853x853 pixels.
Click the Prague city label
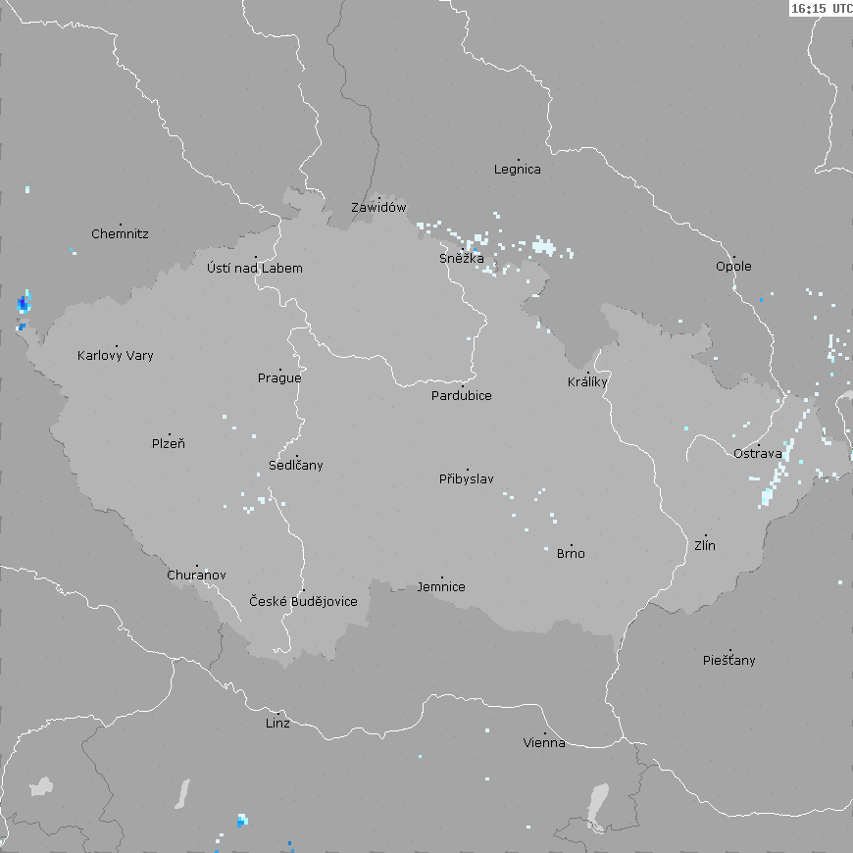279,378
